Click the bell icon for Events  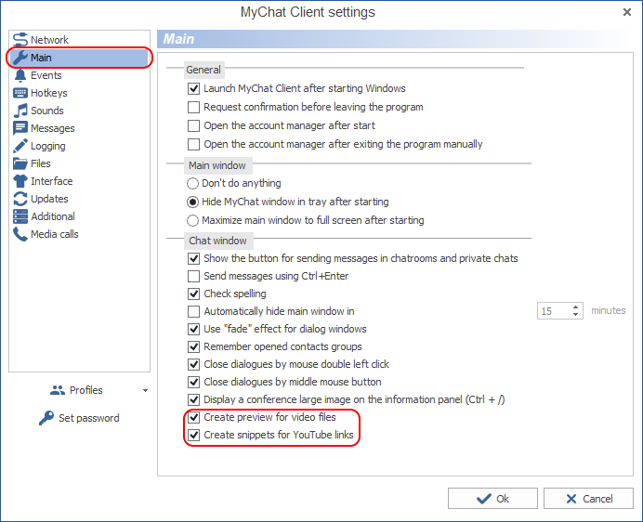click(20, 75)
